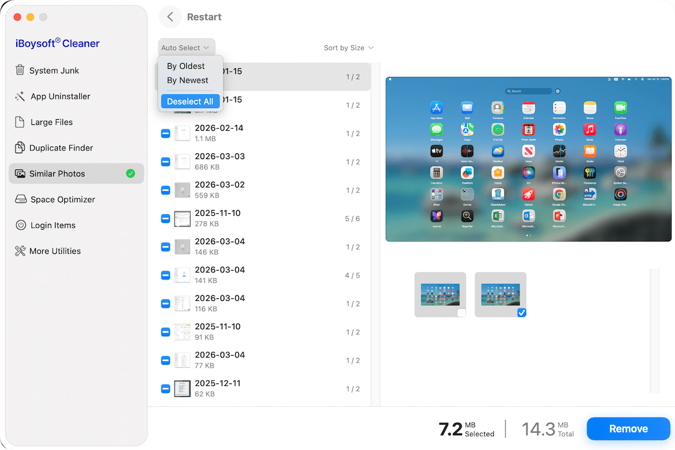Expand the Sort by Size dropdown
675x450 pixels.
click(348, 48)
